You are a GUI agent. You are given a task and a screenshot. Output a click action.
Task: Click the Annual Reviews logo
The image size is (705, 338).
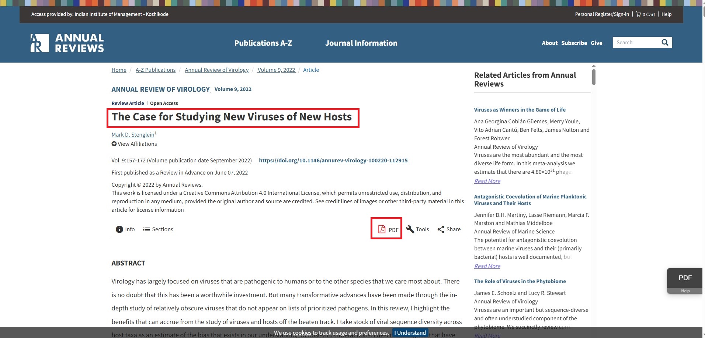(67, 43)
